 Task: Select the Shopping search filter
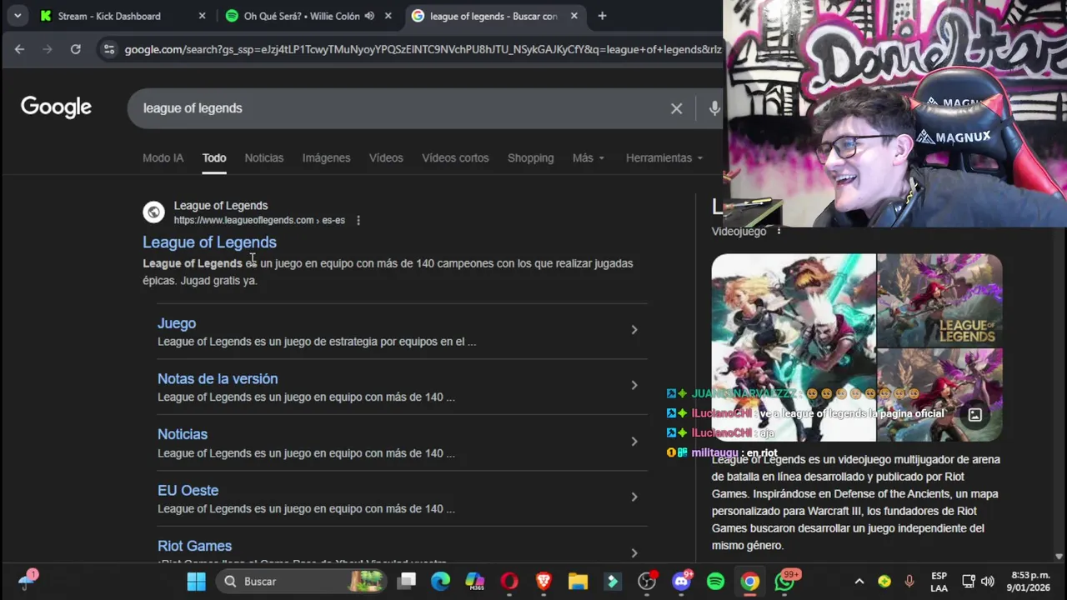(x=530, y=157)
